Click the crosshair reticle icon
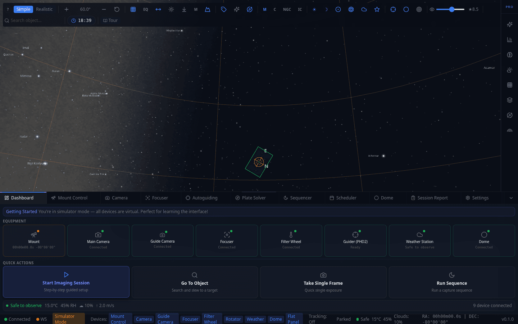The height and width of the screenshot is (324, 518). tap(393, 9)
